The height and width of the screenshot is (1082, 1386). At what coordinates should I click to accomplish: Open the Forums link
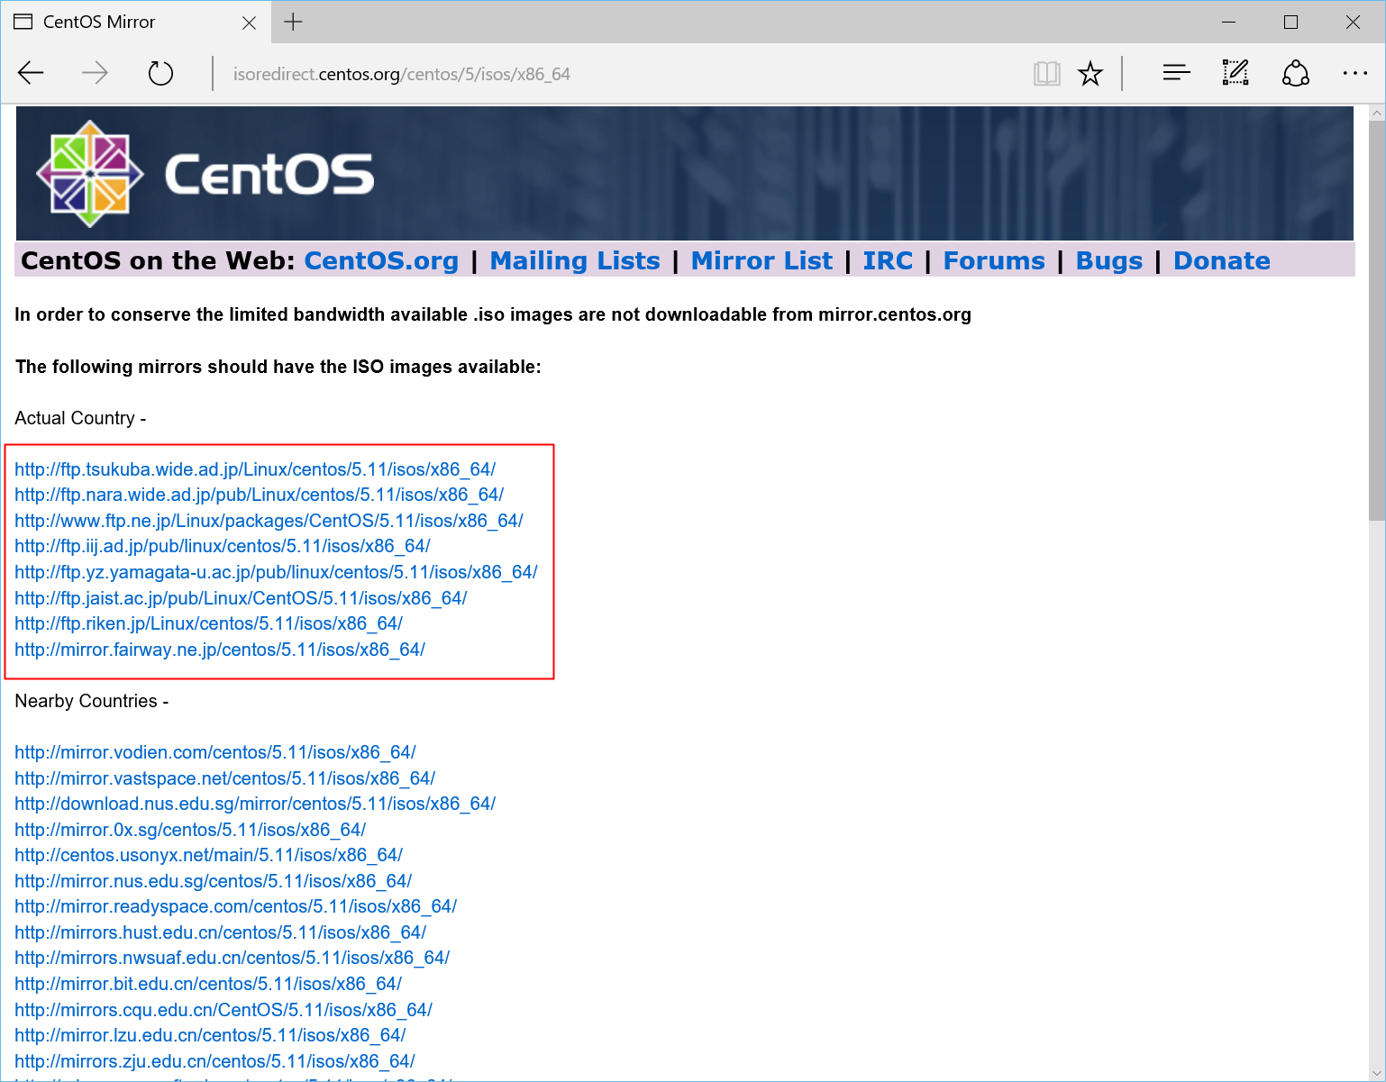[x=994, y=260]
